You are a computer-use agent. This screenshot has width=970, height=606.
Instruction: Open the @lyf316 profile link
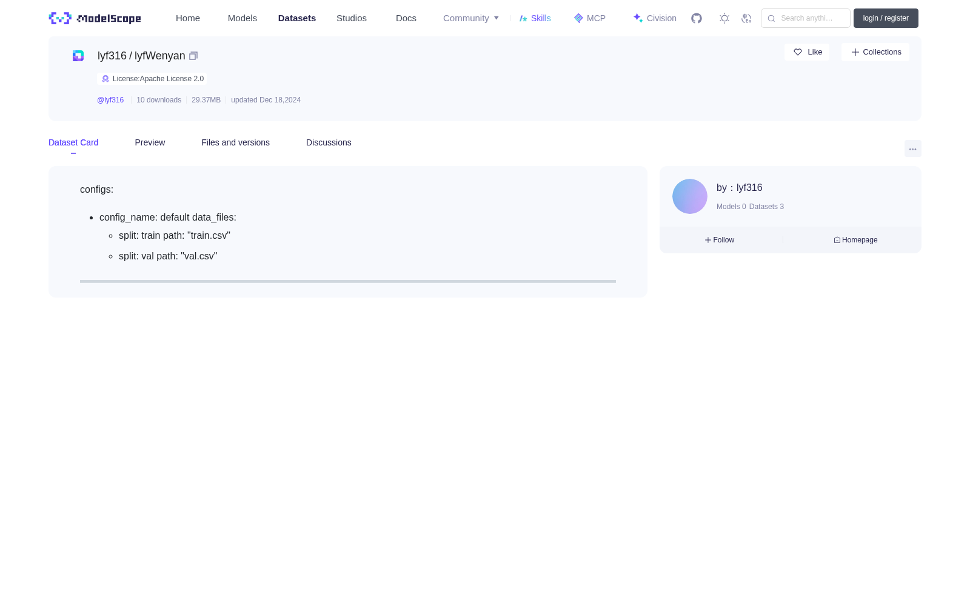click(x=110, y=100)
